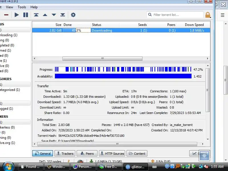Screen dimensions: 228x171
Task: Filter by Uncategorized (1) in sidebar
Action: pos(10,90)
